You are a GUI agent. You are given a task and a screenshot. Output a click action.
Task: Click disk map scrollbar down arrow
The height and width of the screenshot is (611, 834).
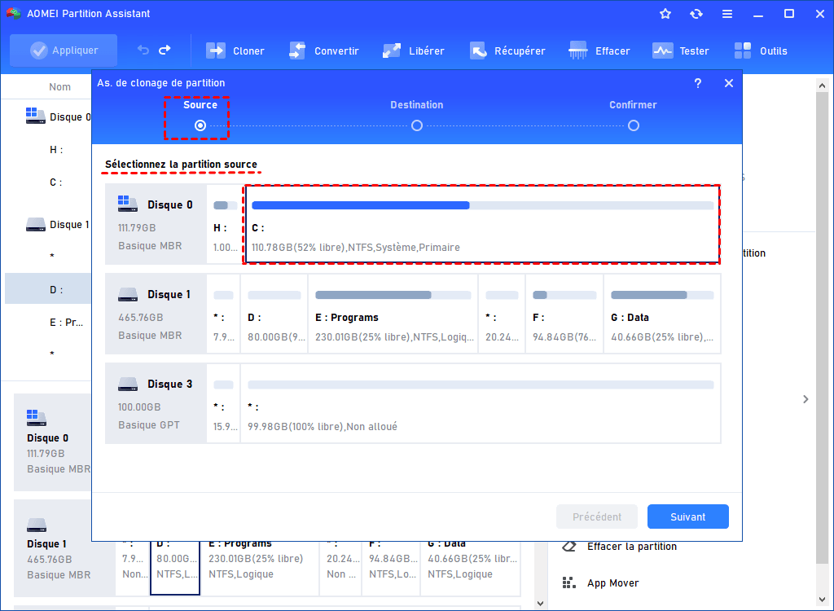(x=541, y=604)
